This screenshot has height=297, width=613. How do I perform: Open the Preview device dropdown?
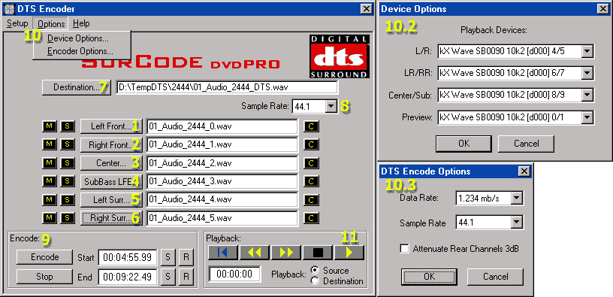(x=587, y=117)
